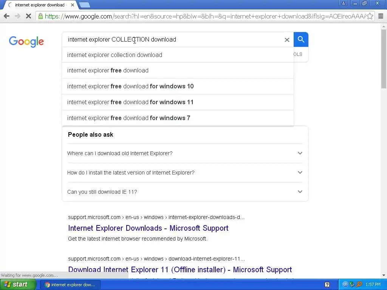387x290 pixels.
Task: Go back with the browser back arrow
Action: 7,16
